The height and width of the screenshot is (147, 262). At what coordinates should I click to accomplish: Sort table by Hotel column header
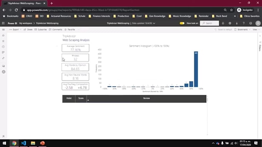[x=69, y=98]
